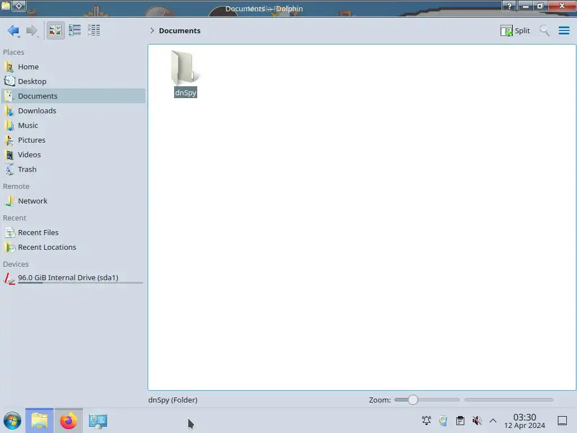Viewport: 577px width, 433px height.
Task: Open Recent Locations
Action: (x=73, y=248)
